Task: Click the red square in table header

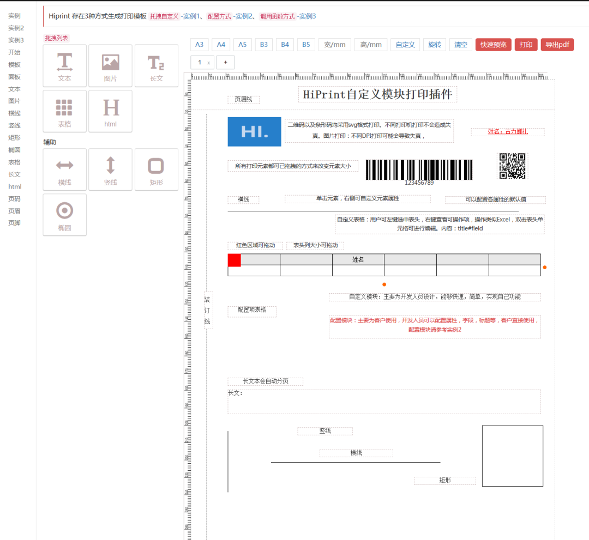Action: (234, 260)
